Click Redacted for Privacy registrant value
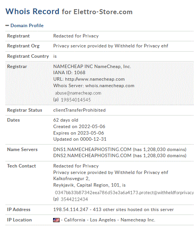This screenshot has width=194, height=226. [x=76, y=36]
